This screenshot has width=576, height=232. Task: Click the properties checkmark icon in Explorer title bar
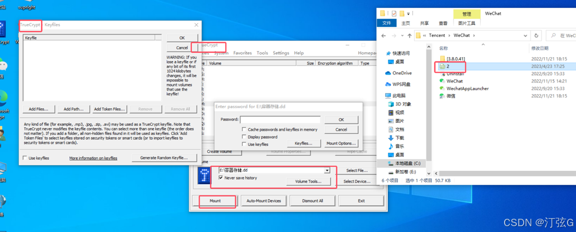(394, 14)
